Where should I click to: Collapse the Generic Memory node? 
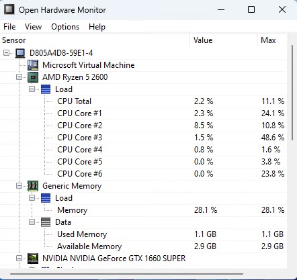(19, 186)
